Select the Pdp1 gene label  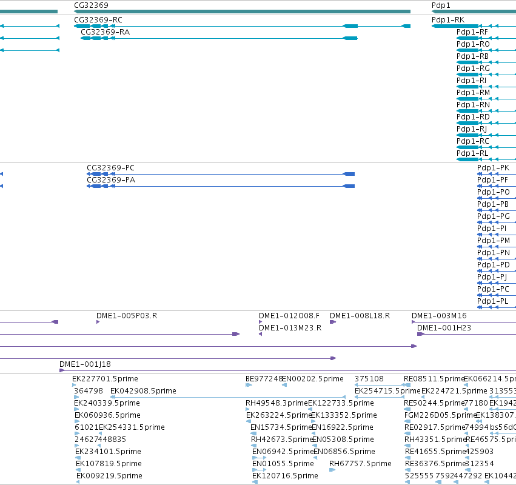[x=441, y=5]
